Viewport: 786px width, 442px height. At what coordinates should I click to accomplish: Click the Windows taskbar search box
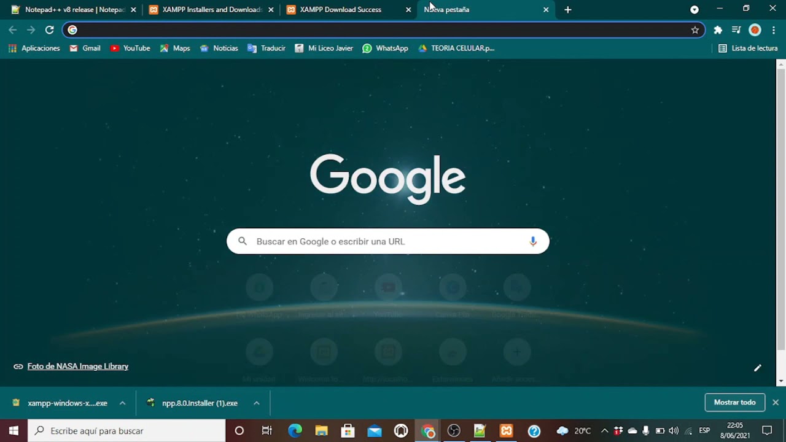pos(127,431)
